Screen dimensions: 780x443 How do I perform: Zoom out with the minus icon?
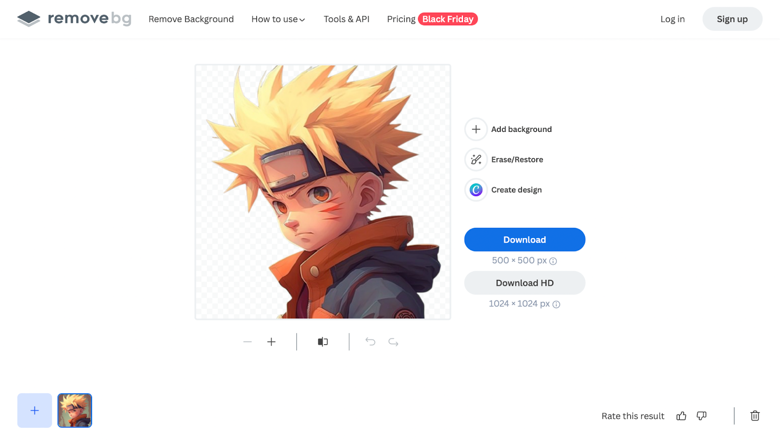tap(248, 342)
